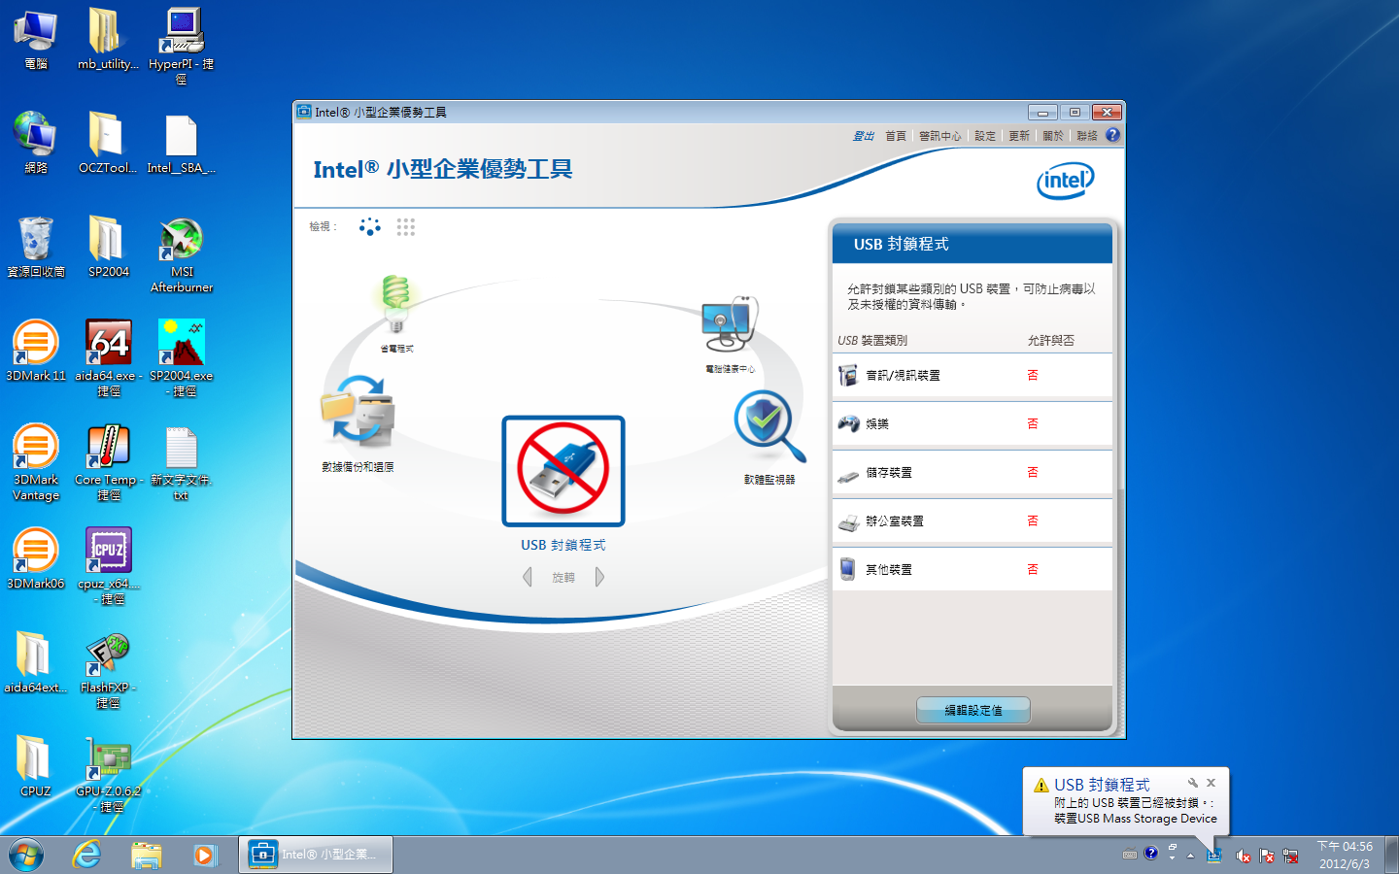Open the 數據備份和還原 backup icon

point(358,414)
